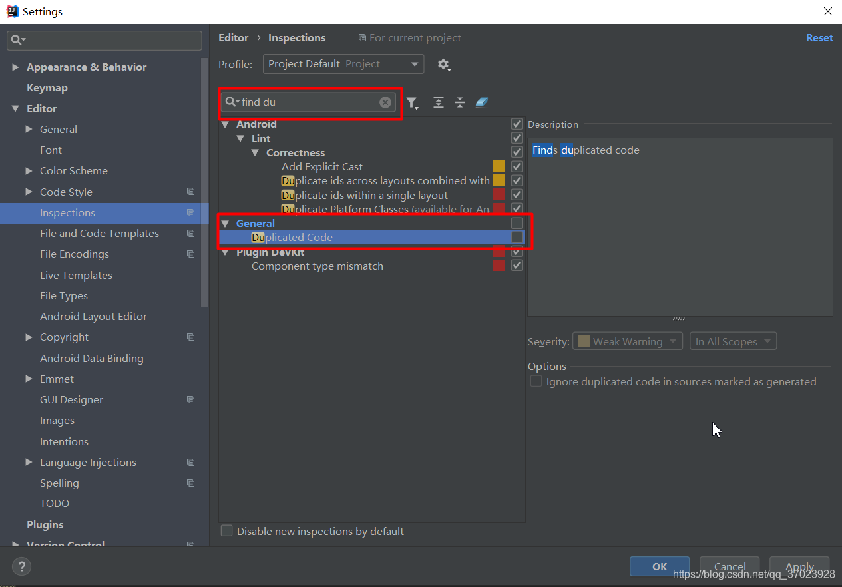Image resolution: width=842 pixels, height=587 pixels.
Task: Click project icon beside File and Code Templates
Action: click(191, 234)
